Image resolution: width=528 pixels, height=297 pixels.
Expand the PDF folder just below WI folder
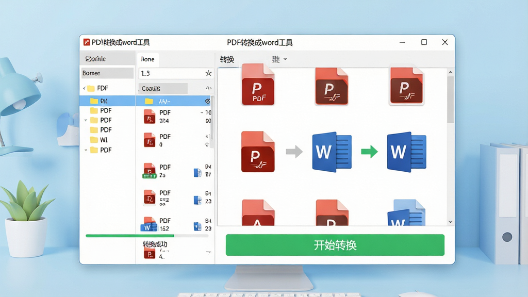point(86,150)
